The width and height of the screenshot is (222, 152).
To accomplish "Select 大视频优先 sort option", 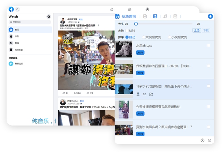I will pyautogui.click(x=143, y=37).
